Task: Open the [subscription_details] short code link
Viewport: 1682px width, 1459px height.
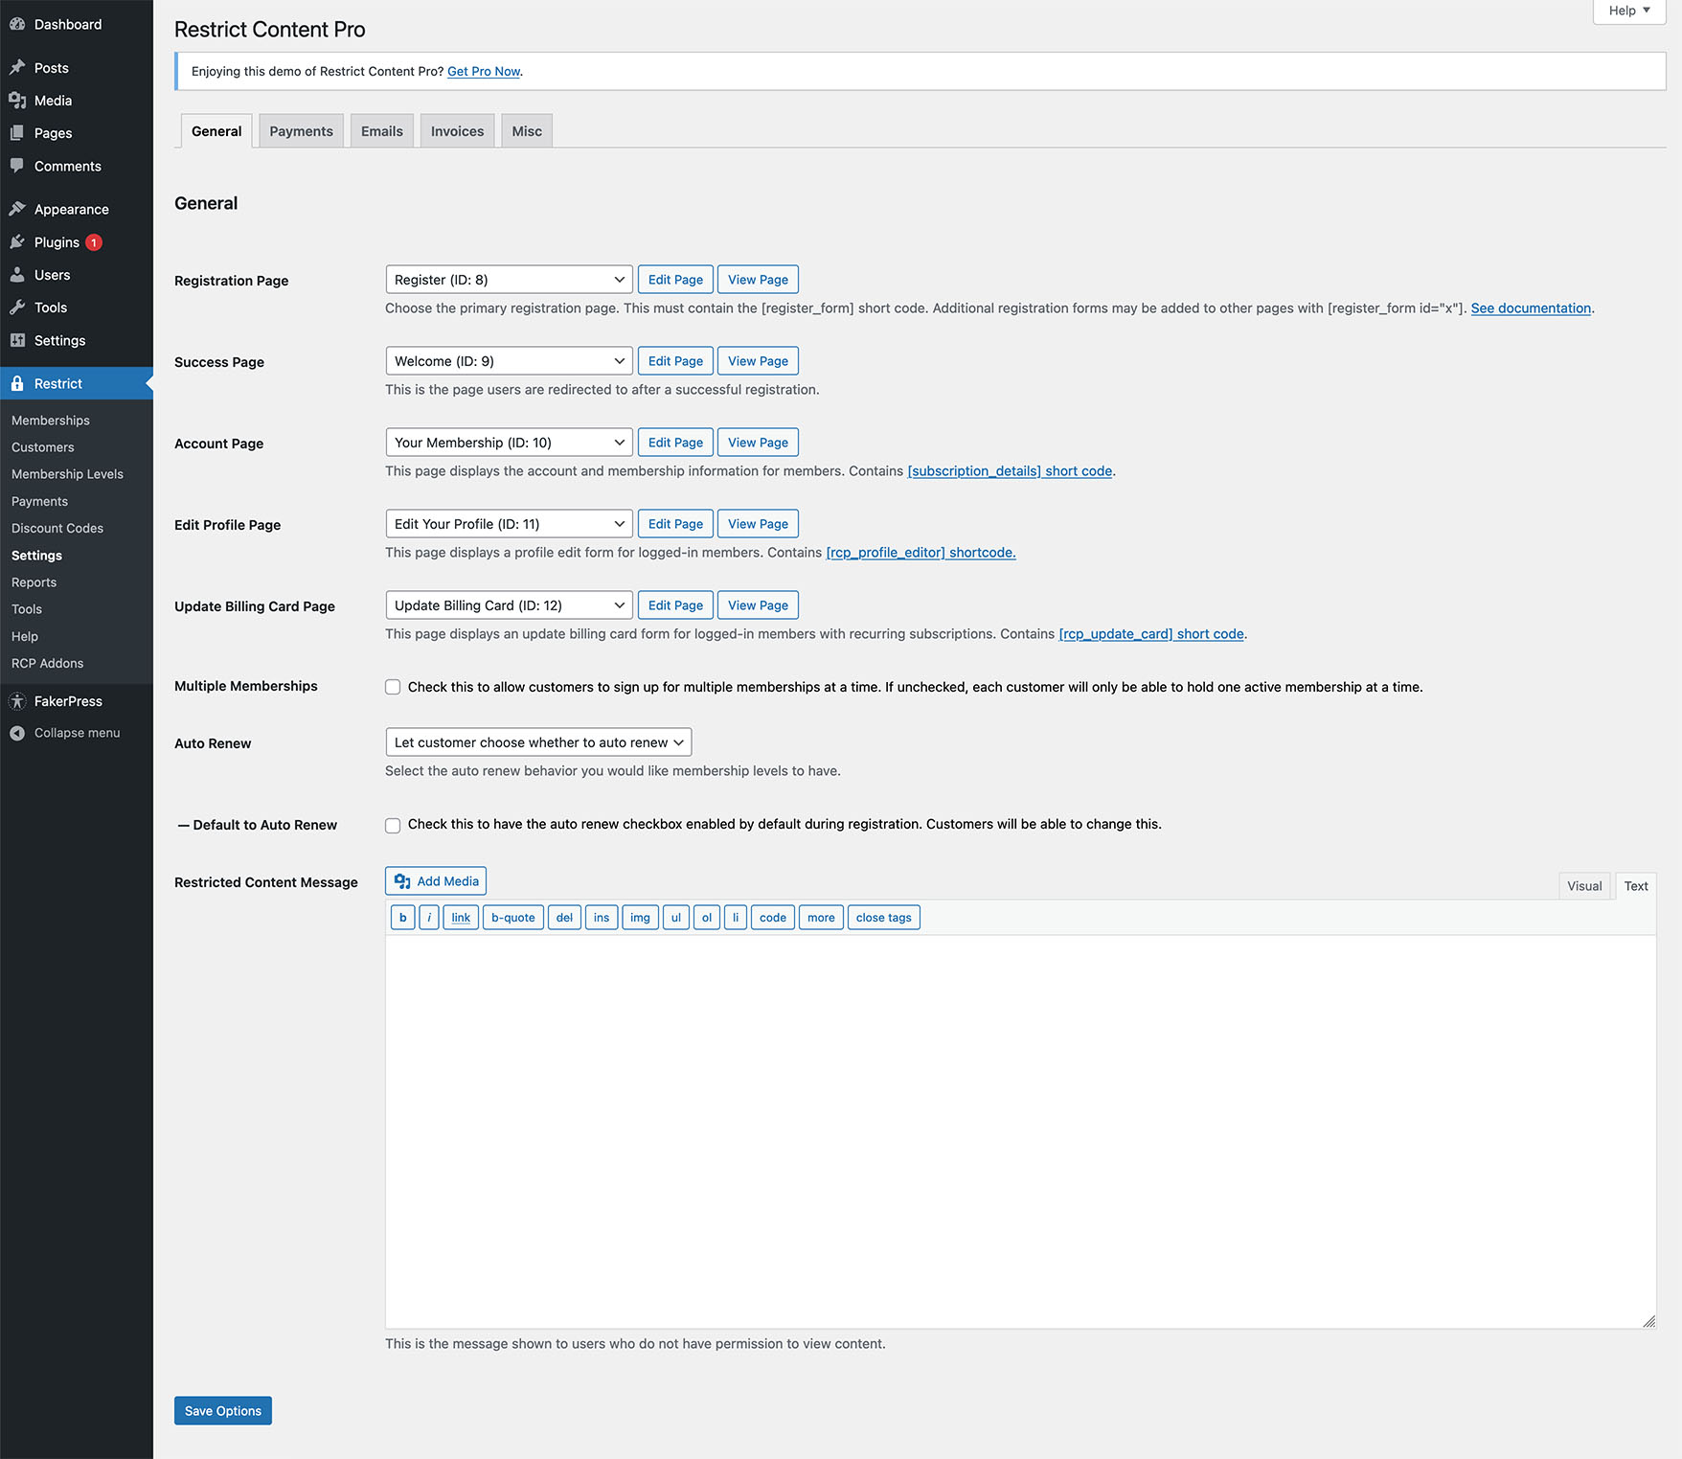Action: tap(1010, 471)
